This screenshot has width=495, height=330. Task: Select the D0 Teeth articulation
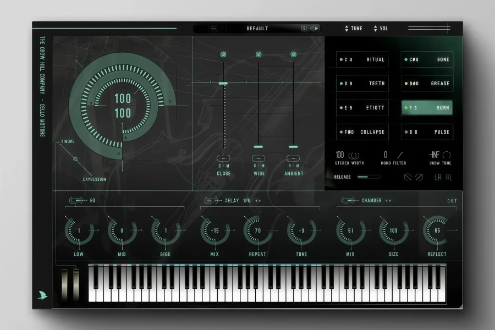pos(362,84)
